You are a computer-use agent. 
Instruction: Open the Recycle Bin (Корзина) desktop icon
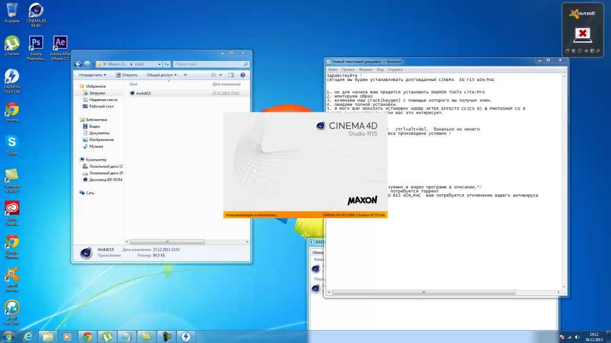click(12, 13)
